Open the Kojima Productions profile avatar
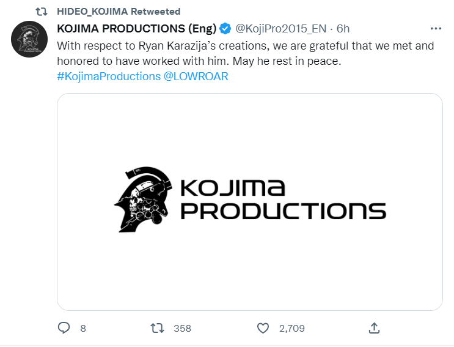Viewport: 454px width, 347px height. (29, 39)
